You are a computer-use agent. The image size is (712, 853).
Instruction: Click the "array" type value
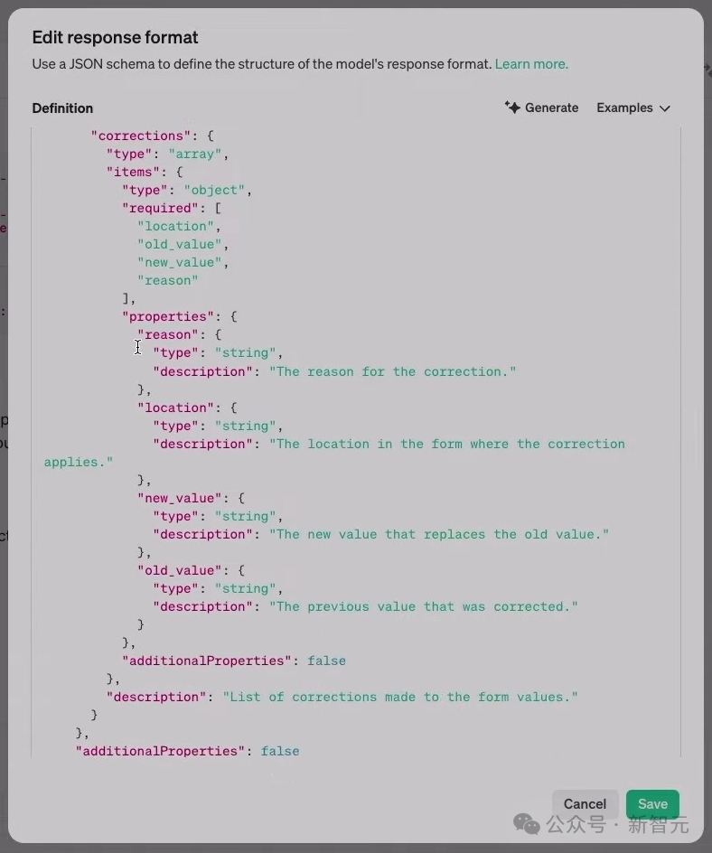coord(195,154)
